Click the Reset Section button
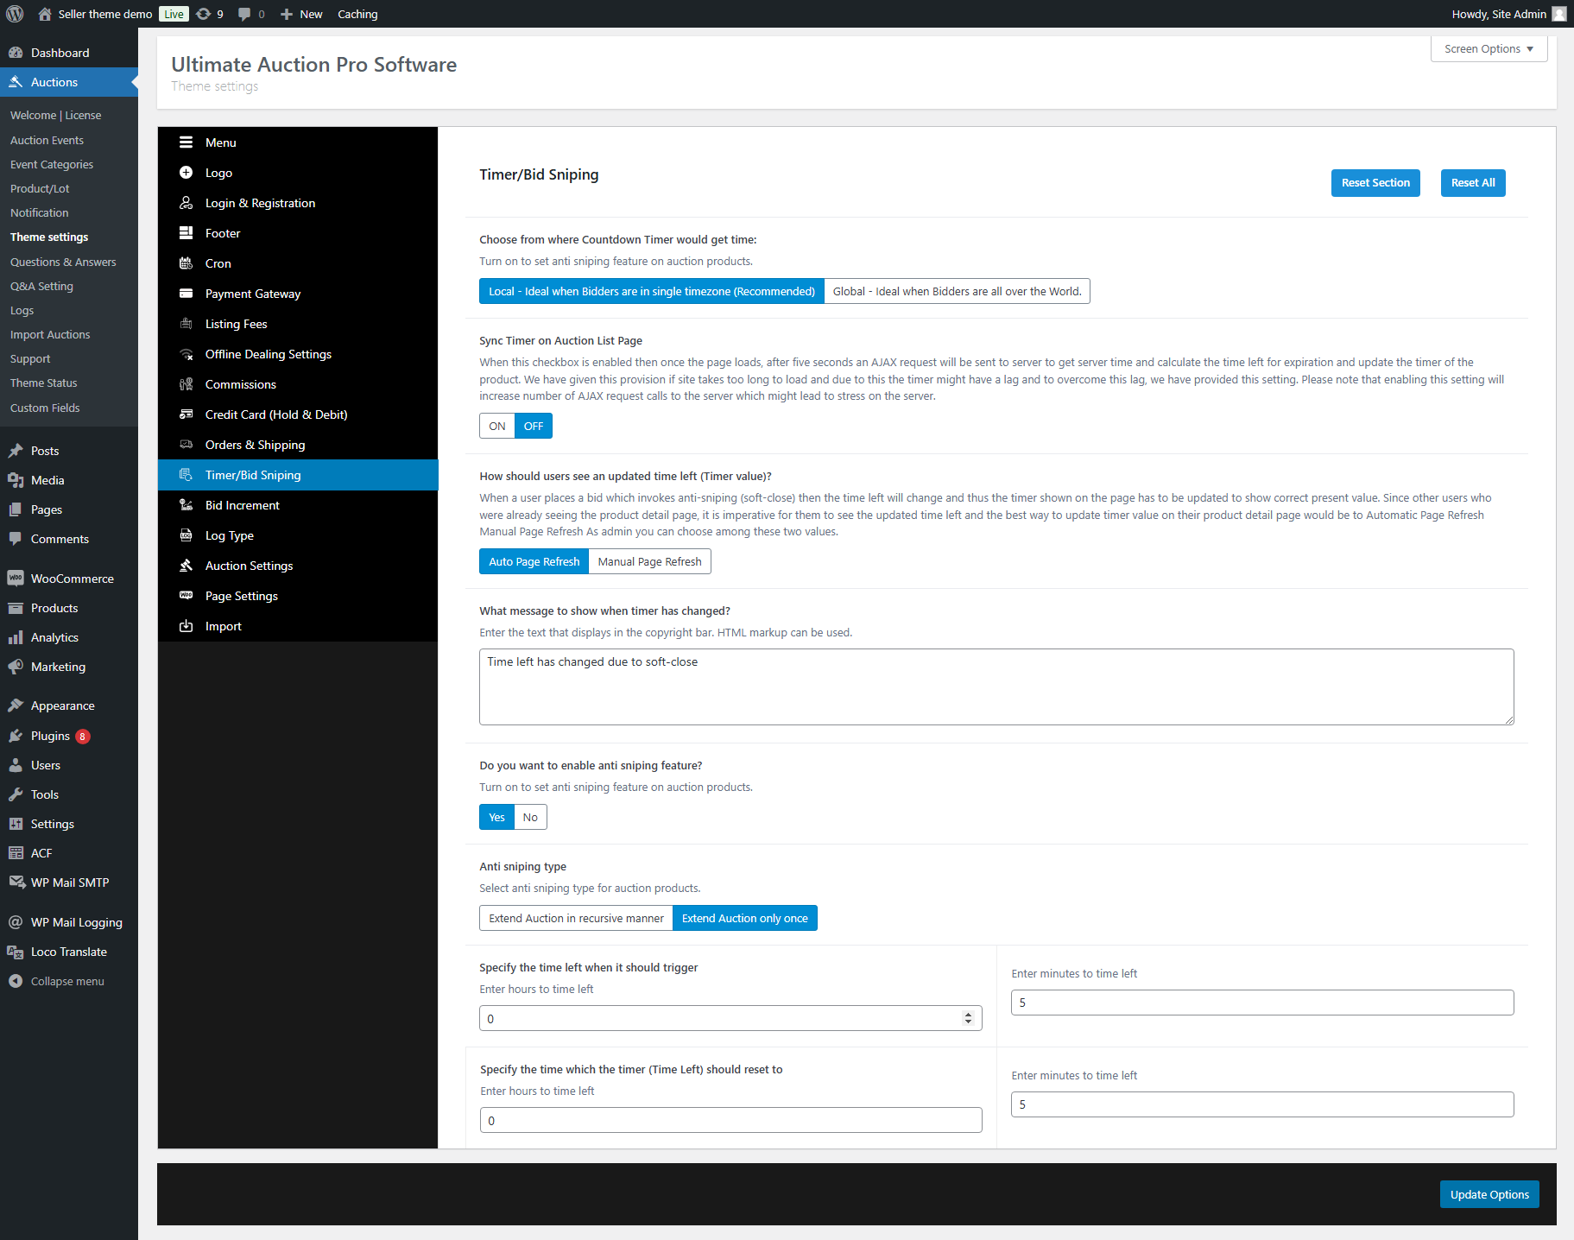This screenshot has width=1574, height=1240. point(1375,182)
